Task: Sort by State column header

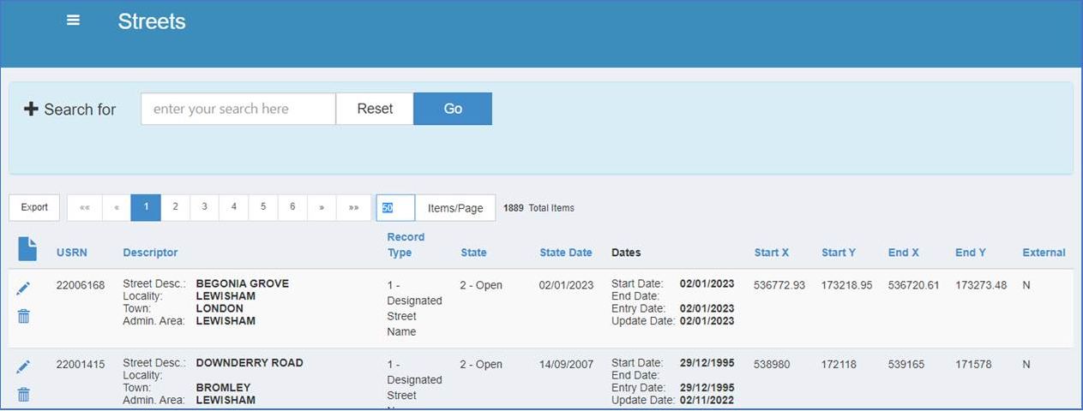Action: coord(473,253)
